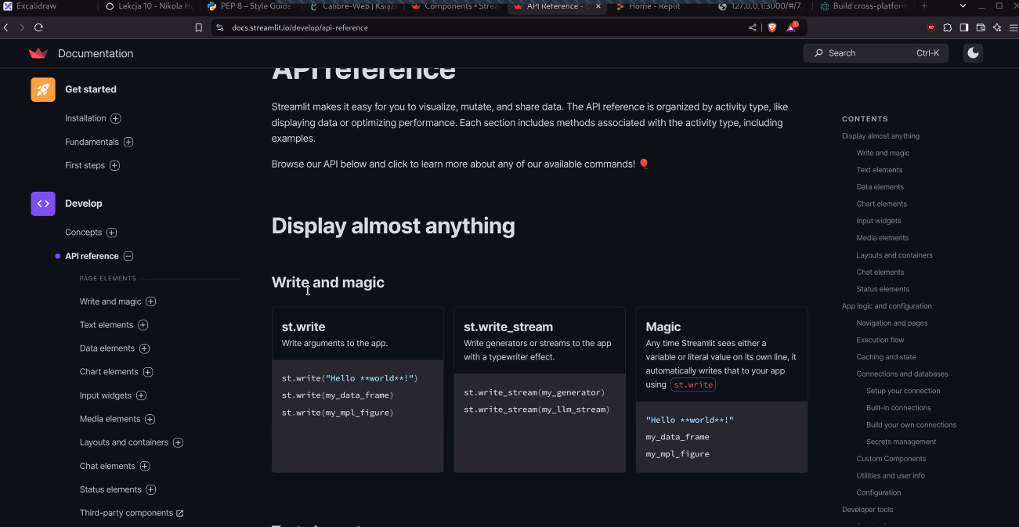Switch to the Lekcja 10 tab

click(149, 5)
